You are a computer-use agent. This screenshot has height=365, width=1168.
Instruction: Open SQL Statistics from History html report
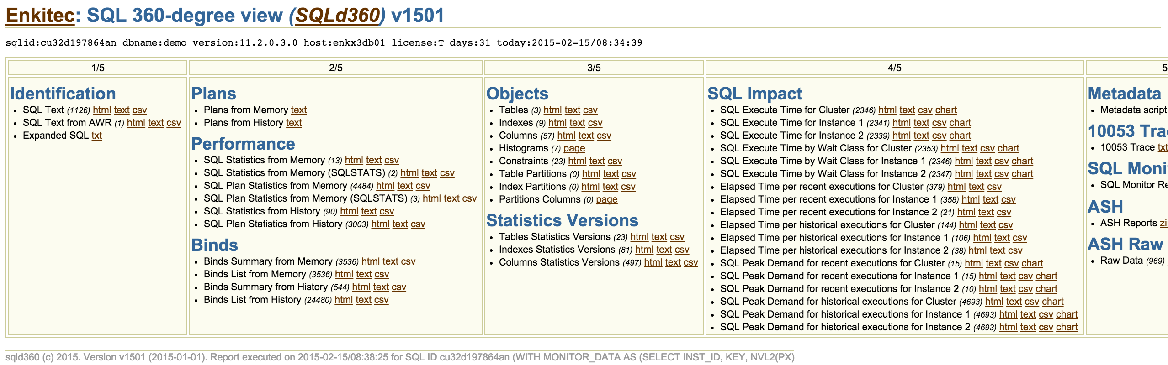[349, 211]
